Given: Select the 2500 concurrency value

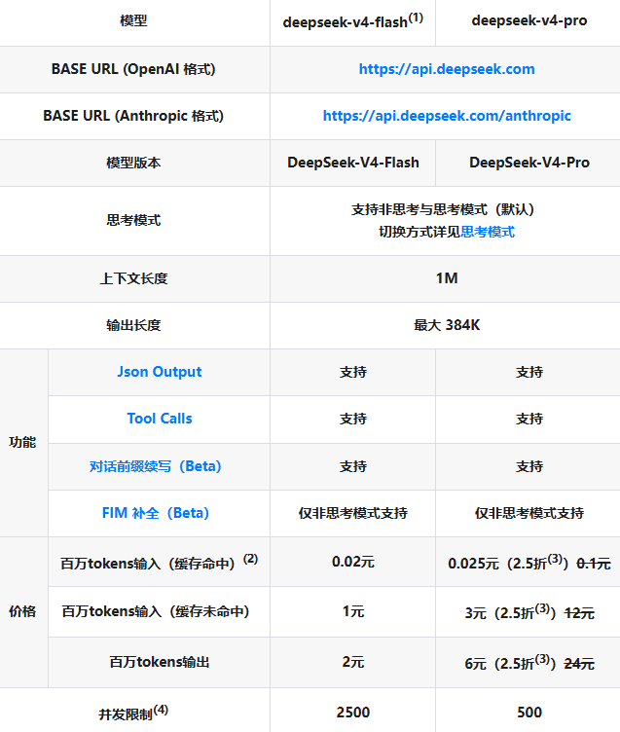Looking at the screenshot, I should pyautogui.click(x=353, y=713).
